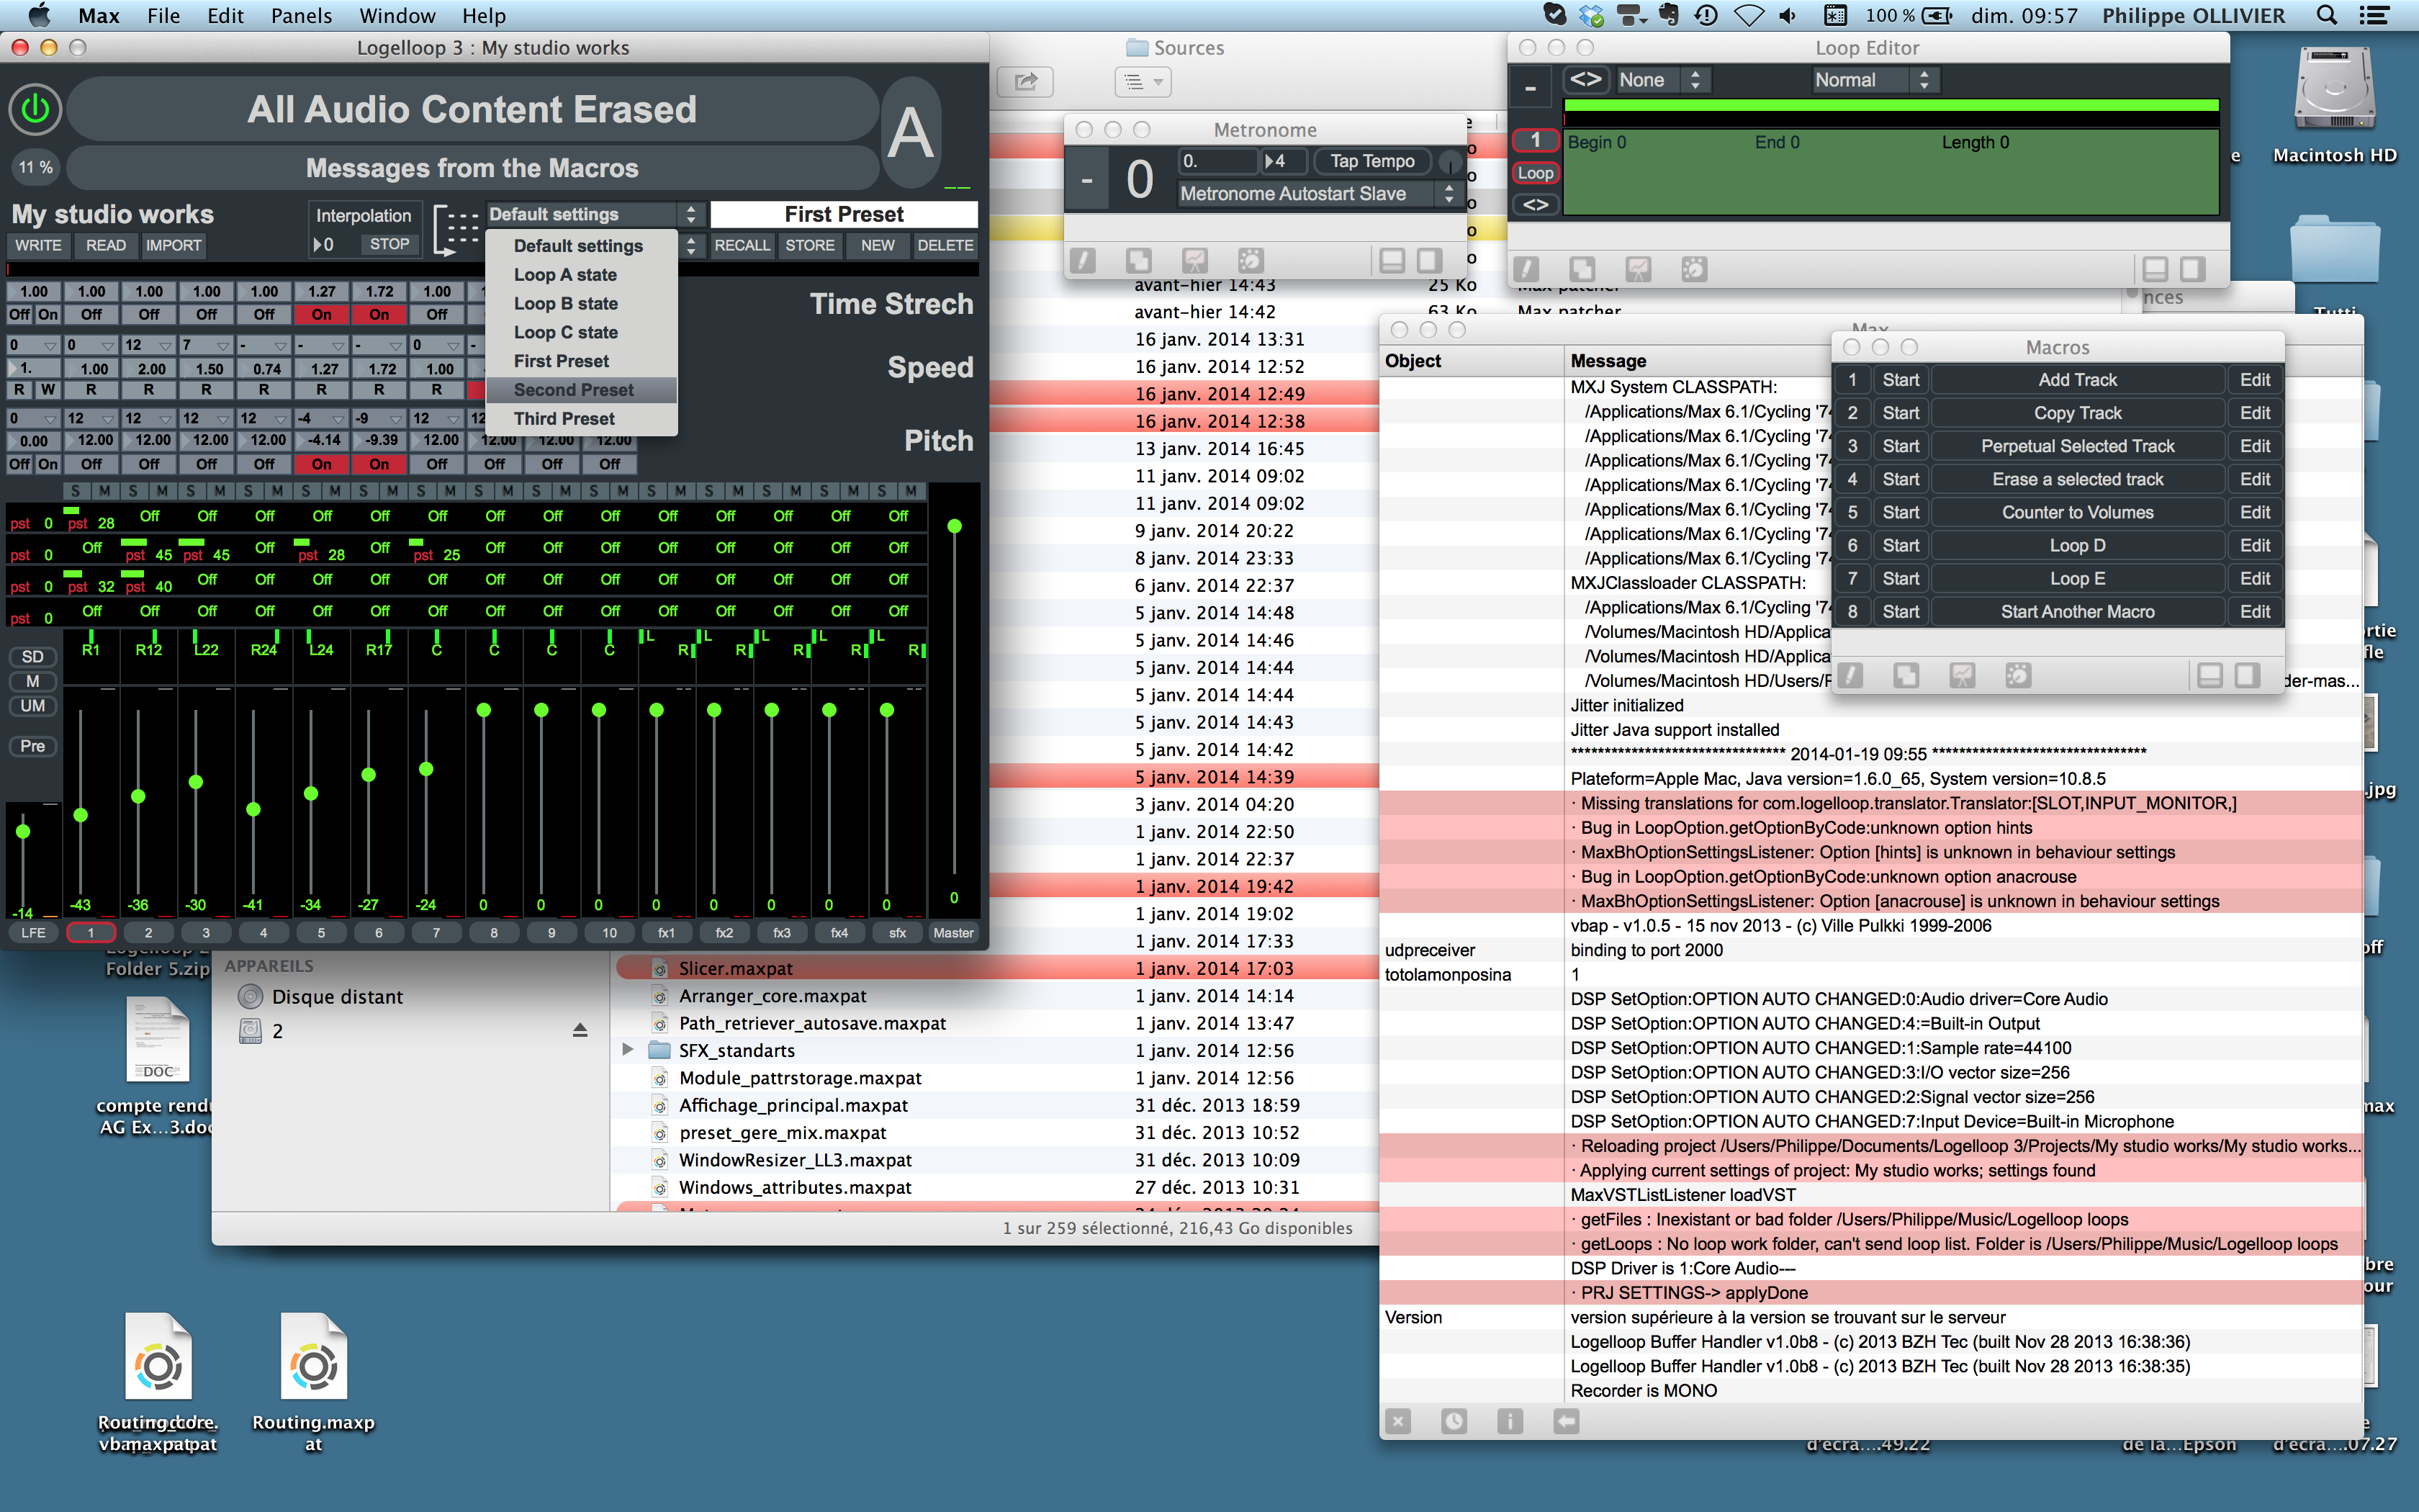The height and width of the screenshot is (1512, 2419).
Task: Click the share icon in Finder toolbar
Action: pyautogui.click(x=1026, y=81)
